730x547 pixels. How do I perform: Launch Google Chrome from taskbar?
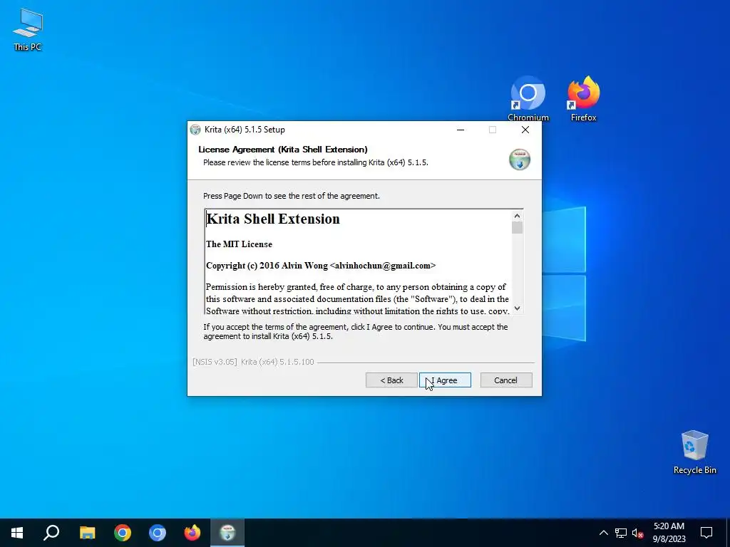123,533
